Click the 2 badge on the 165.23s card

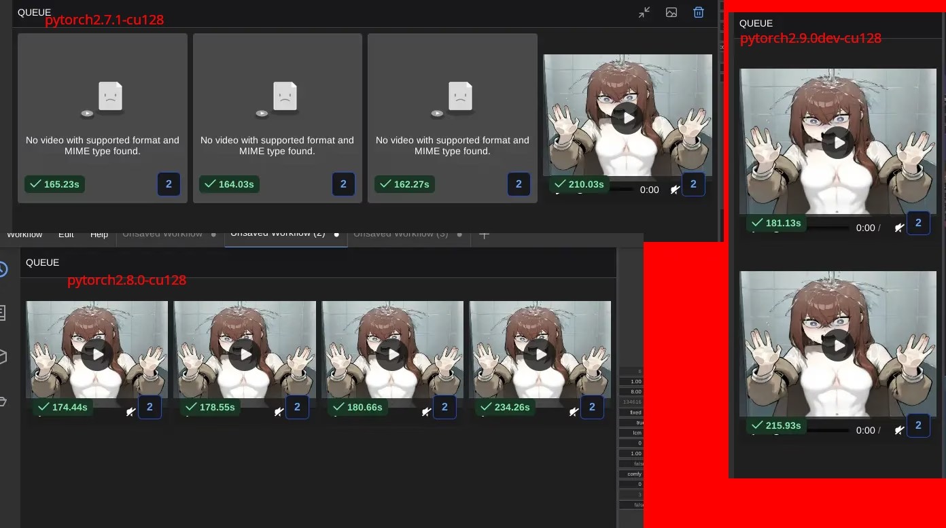[x=169, y=184]
